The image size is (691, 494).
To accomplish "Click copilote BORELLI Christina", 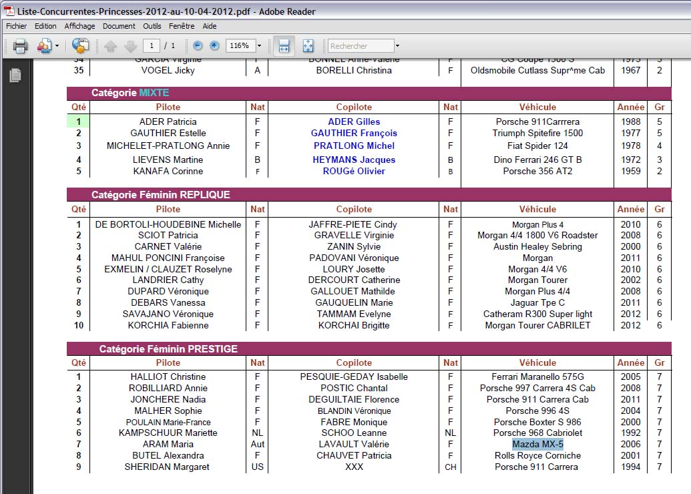I will click(x=354, y=70).
